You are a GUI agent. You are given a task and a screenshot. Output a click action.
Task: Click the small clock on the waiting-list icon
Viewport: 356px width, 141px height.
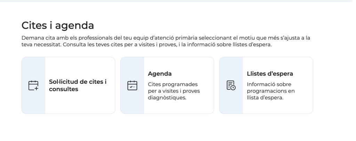233,88
